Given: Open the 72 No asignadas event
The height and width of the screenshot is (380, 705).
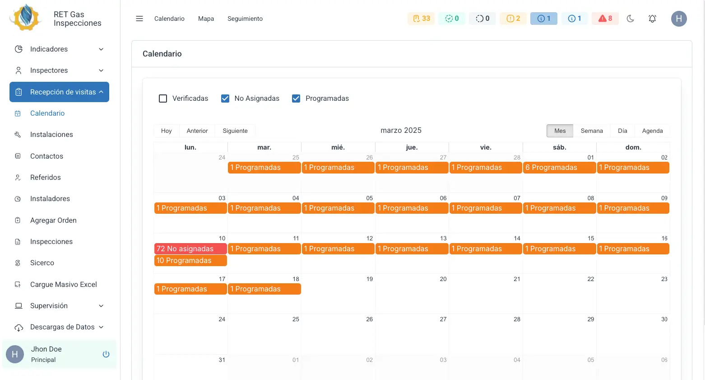Looking at the screenshot, I should click(x=190, y=249).
